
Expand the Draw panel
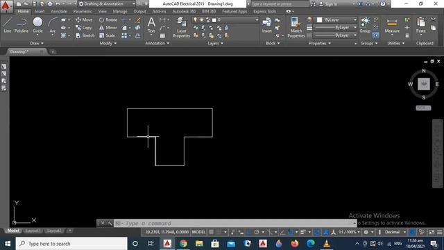tap(37, 43)
